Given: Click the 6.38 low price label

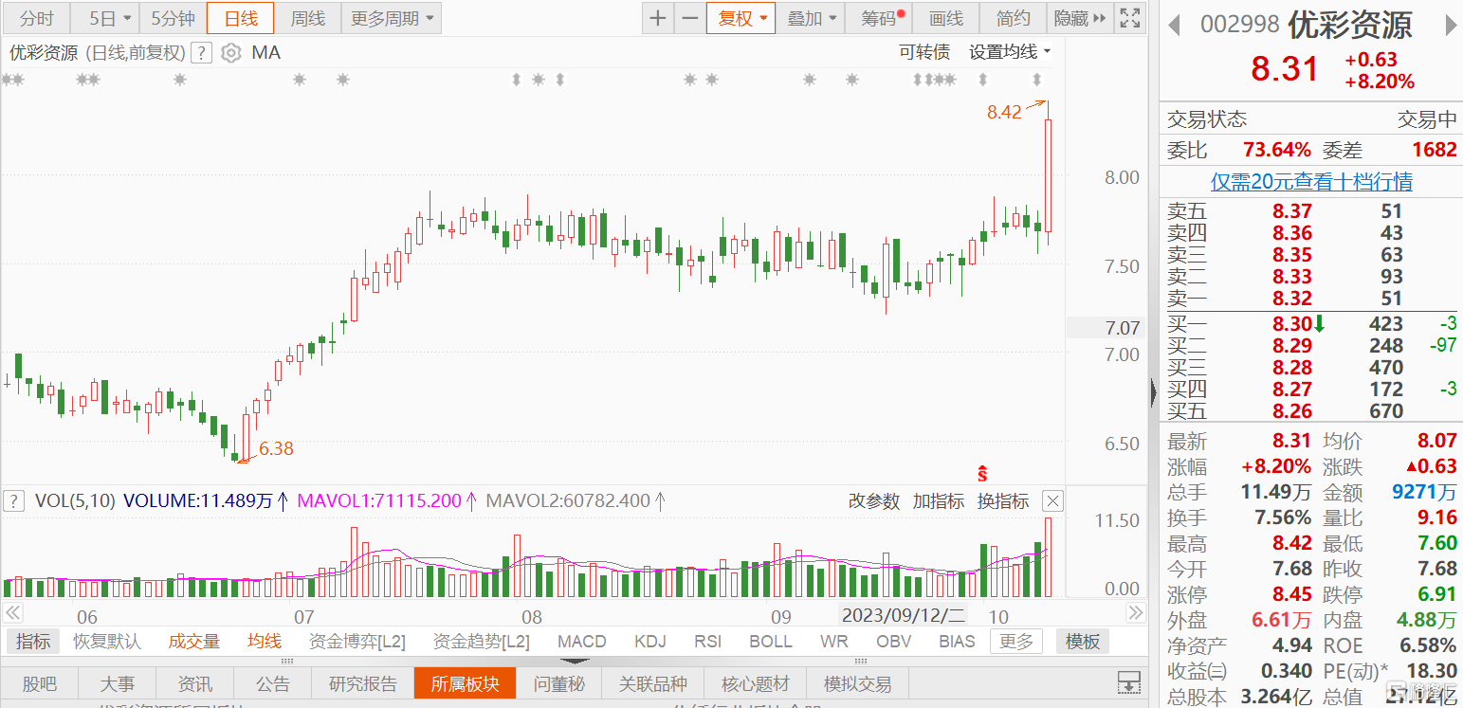Looking at the screenshot, I should tap(276, 448).
